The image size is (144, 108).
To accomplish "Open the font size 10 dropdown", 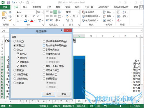I will [42, 12].
